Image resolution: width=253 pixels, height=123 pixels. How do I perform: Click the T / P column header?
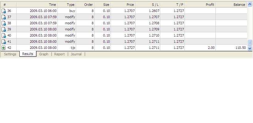[x=173, y=5]
